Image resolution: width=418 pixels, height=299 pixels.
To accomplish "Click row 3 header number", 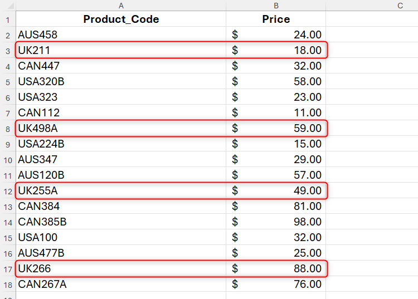I will tap(8, 51).
